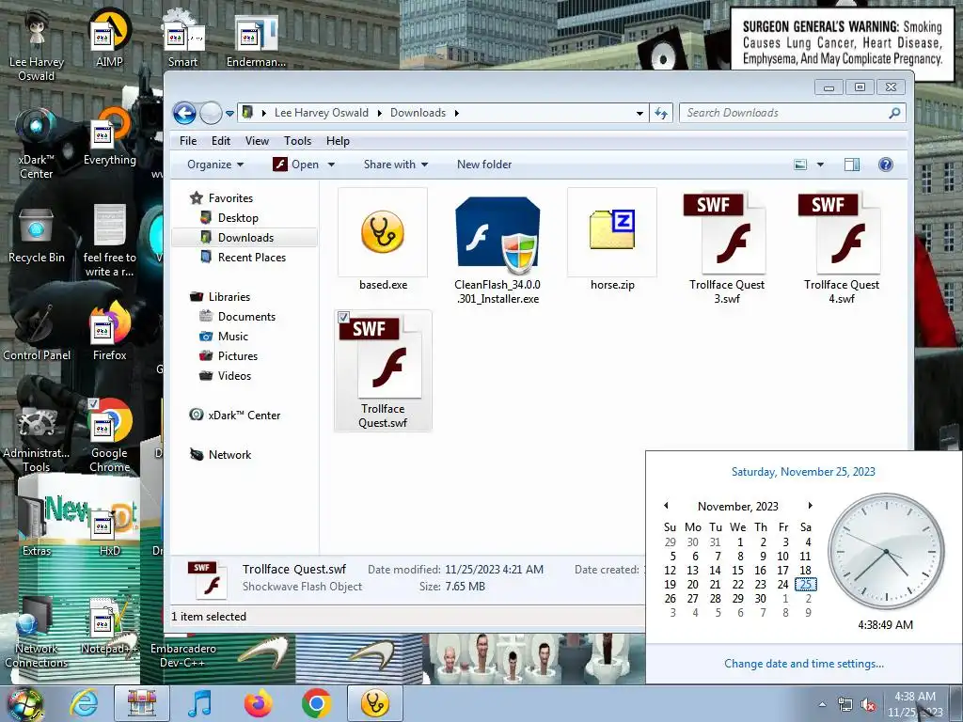Image resolution: width=963 pixels, height=722 pixels.
Task: Select Downloads in the navigation pane
Action: (245, 238)
